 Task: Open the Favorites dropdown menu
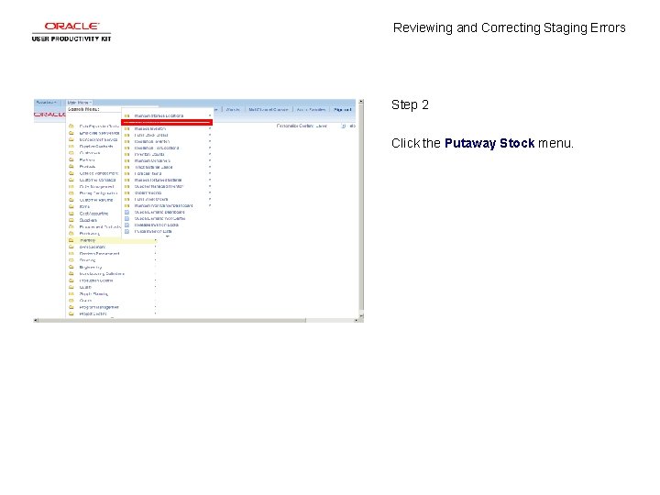(47, 103)
